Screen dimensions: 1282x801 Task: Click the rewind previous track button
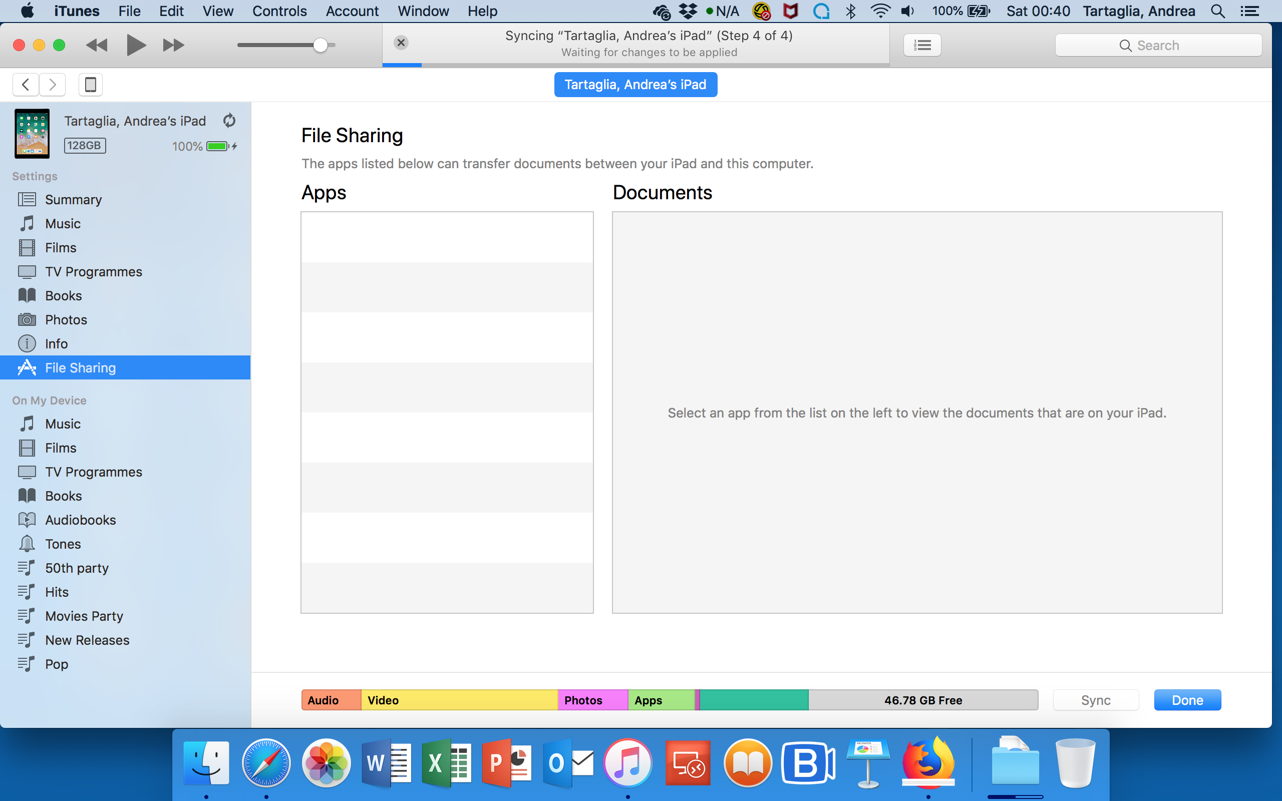[97, 45]
